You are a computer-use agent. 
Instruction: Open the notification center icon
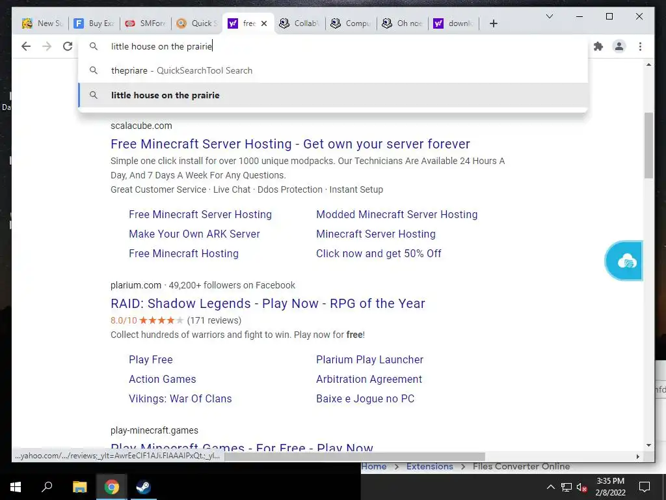[645, 487]
